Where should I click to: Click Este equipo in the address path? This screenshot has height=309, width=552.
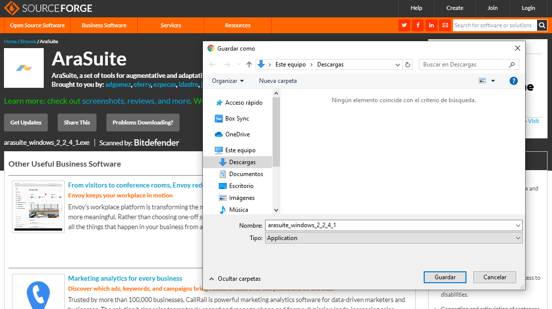tap(290, 64)
